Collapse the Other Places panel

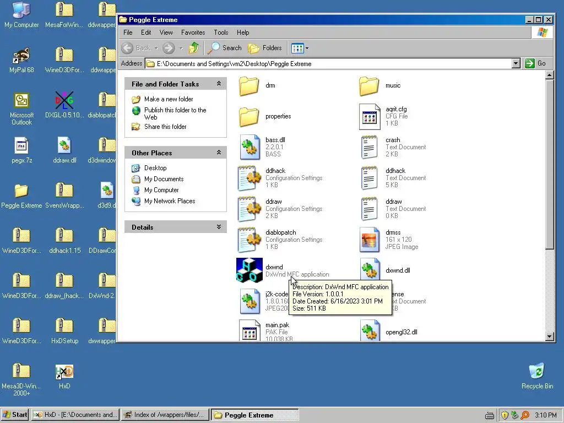coord(219,153)
